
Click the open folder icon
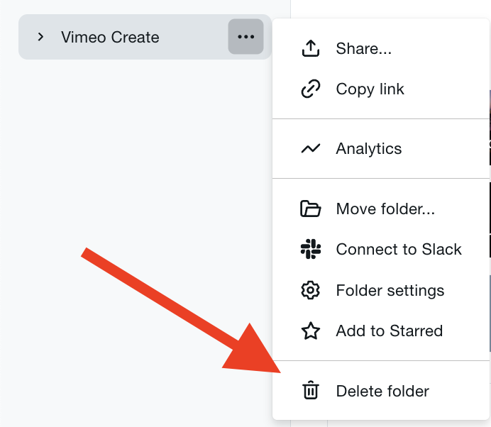(310, 209)
